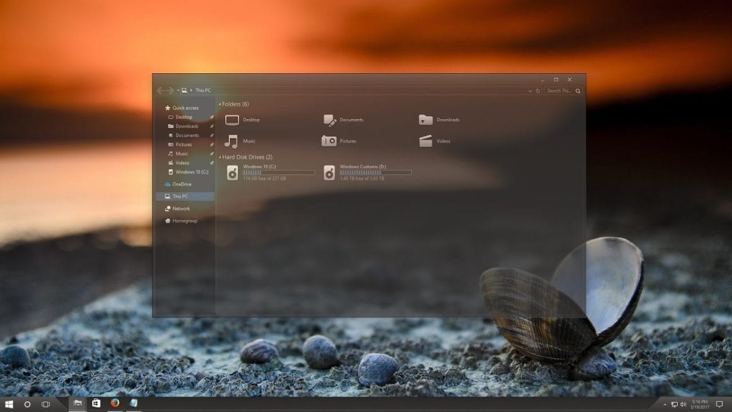
Task: Select Network in the sidebar
Action: click(181, 208)
